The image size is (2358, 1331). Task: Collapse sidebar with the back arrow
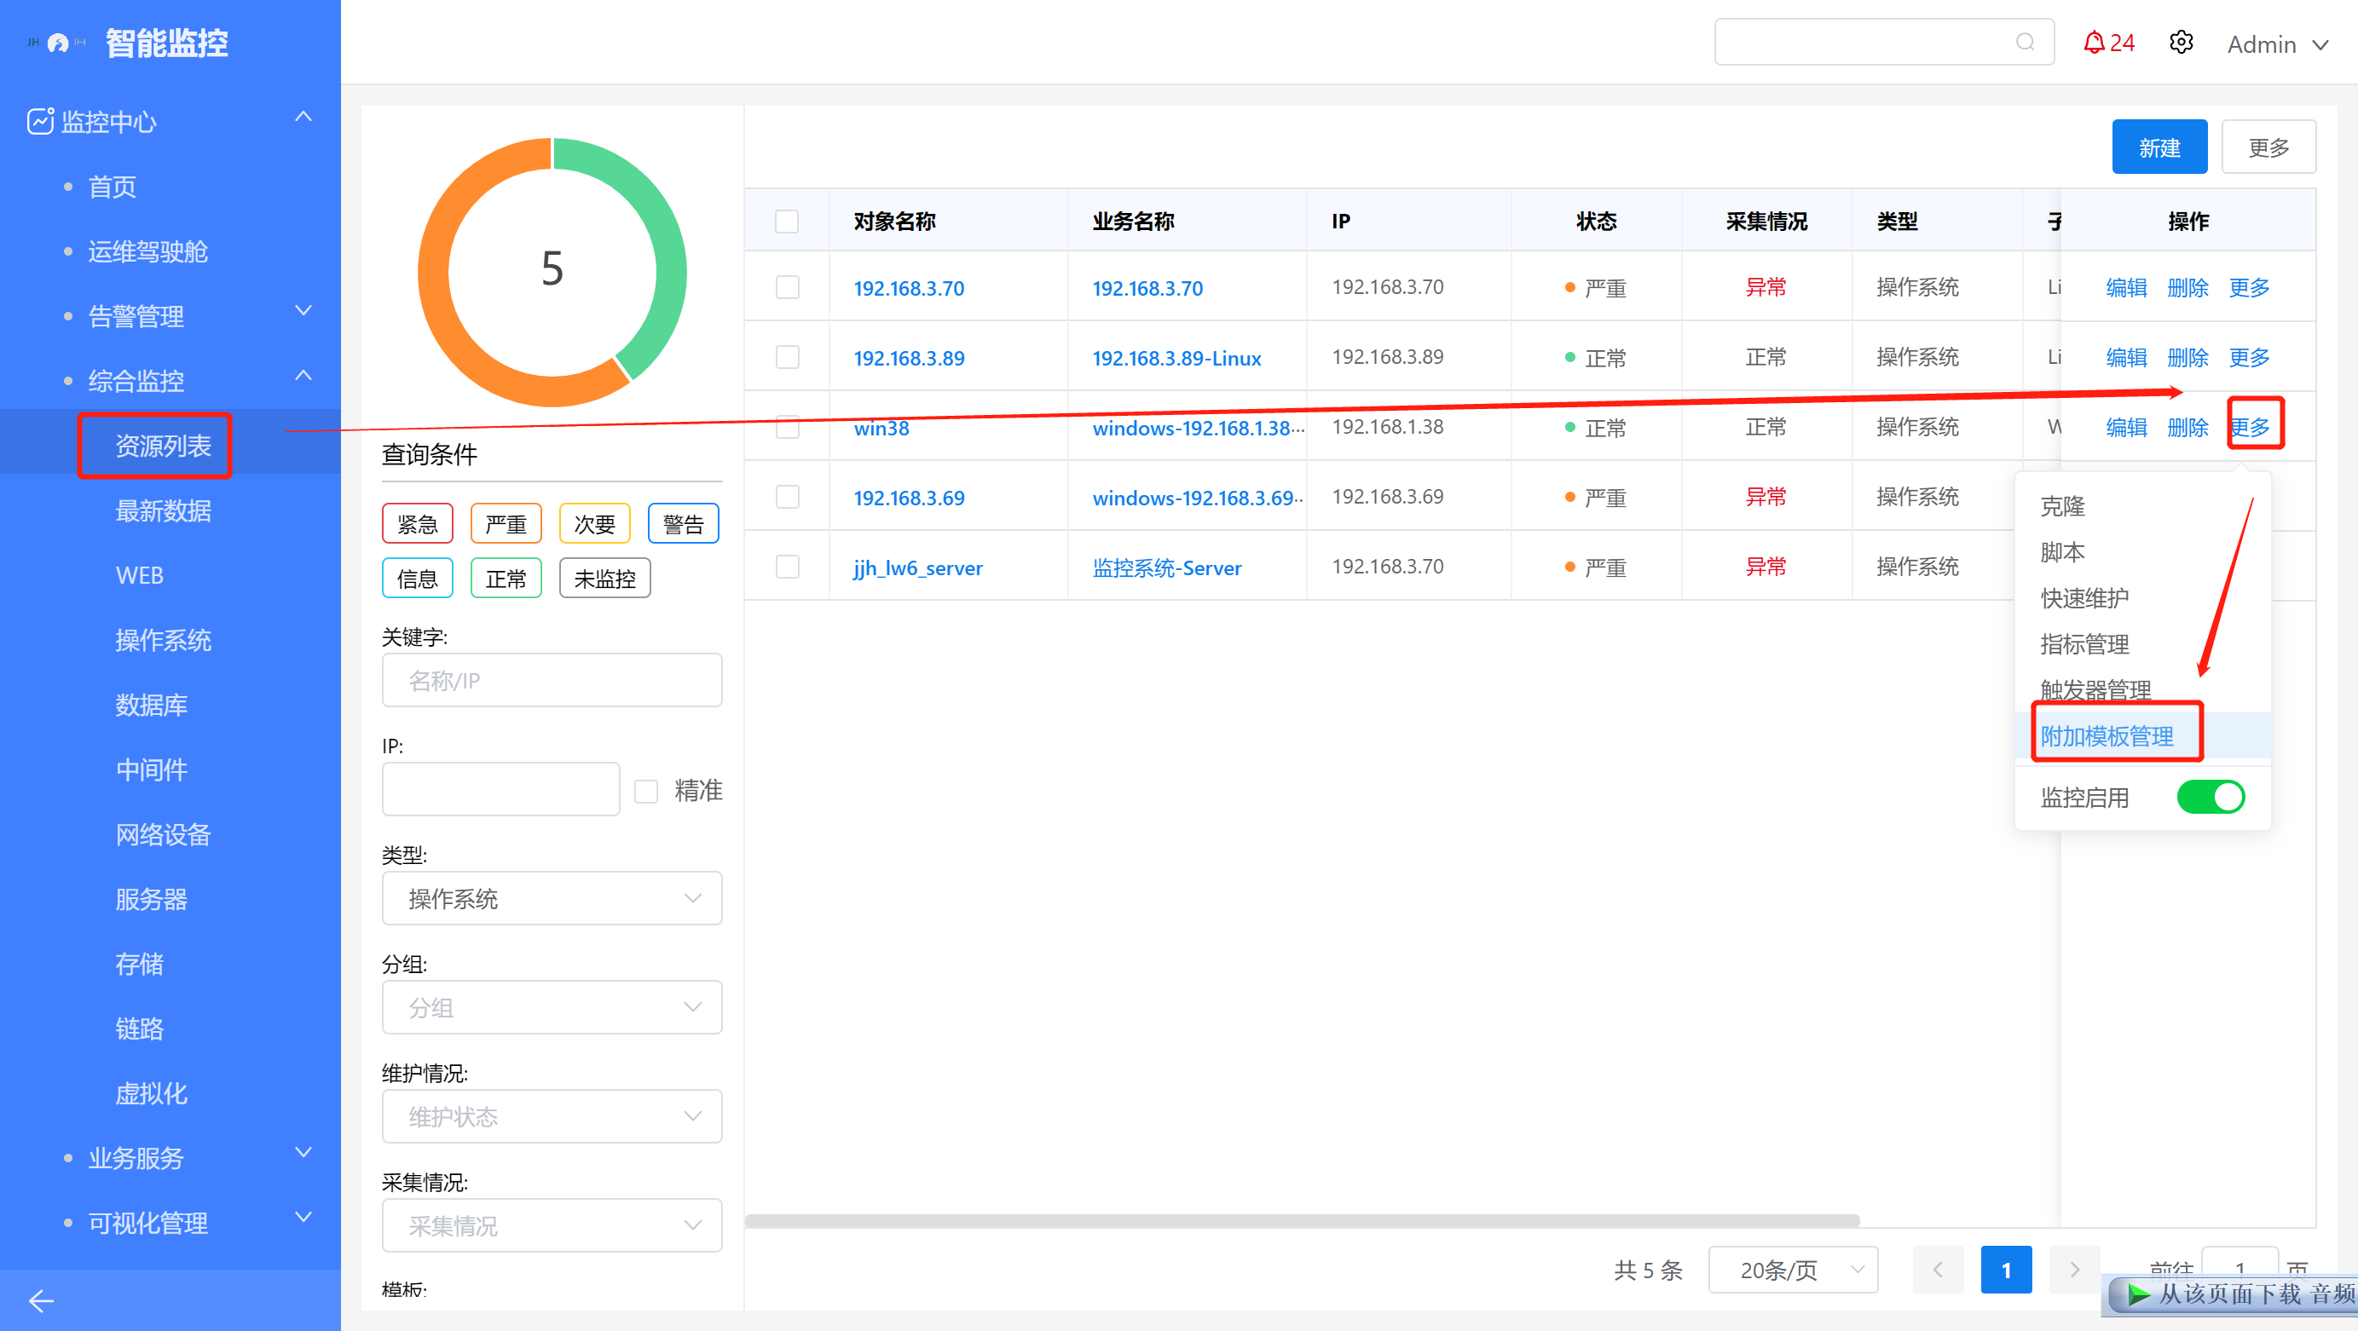41,1299
